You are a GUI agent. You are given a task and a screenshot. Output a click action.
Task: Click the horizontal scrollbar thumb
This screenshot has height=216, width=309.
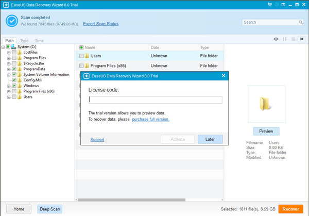(131, 200)
